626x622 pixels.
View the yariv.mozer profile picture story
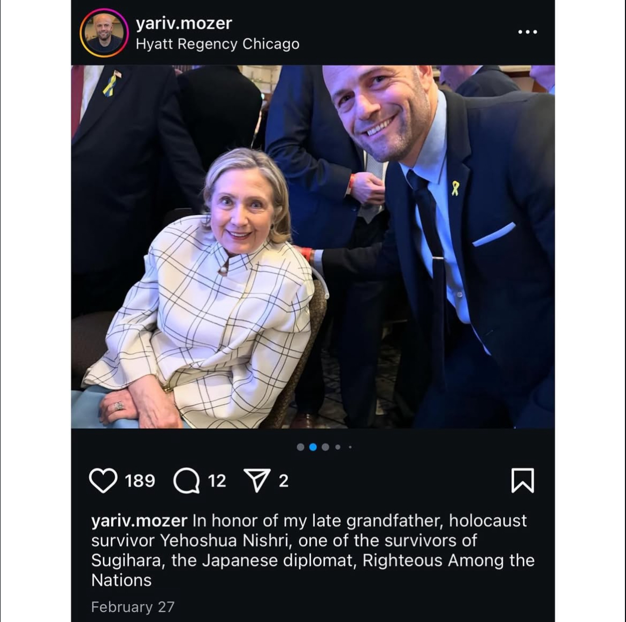[x=104, y=33]
